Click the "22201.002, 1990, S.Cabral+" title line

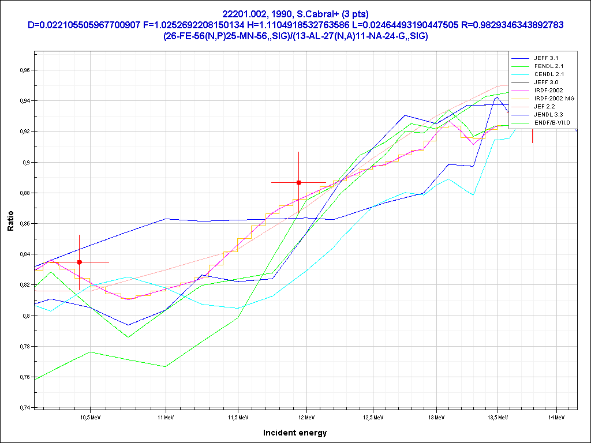295,14
